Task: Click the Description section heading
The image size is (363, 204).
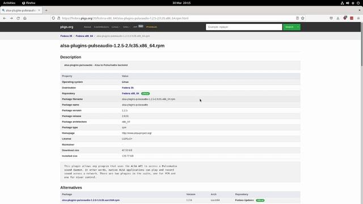Action: pos(70,57)
